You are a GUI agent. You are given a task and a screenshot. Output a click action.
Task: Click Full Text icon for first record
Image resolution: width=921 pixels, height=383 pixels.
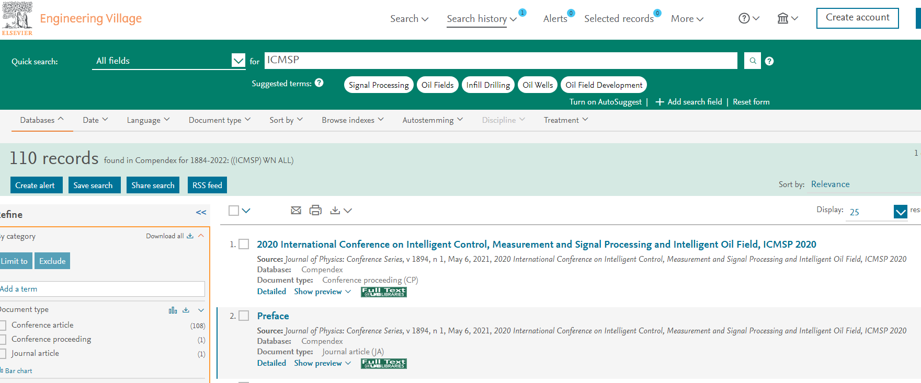(383, 292)
